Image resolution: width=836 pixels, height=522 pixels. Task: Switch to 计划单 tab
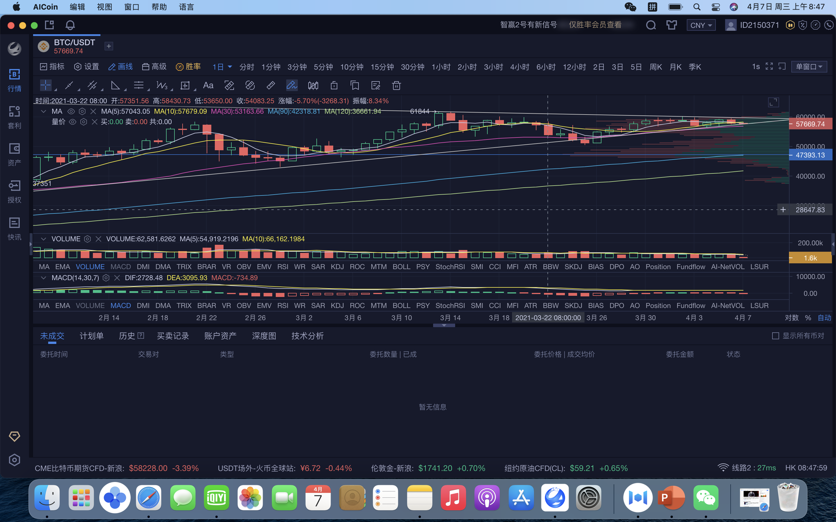click(x=91, y=336)
